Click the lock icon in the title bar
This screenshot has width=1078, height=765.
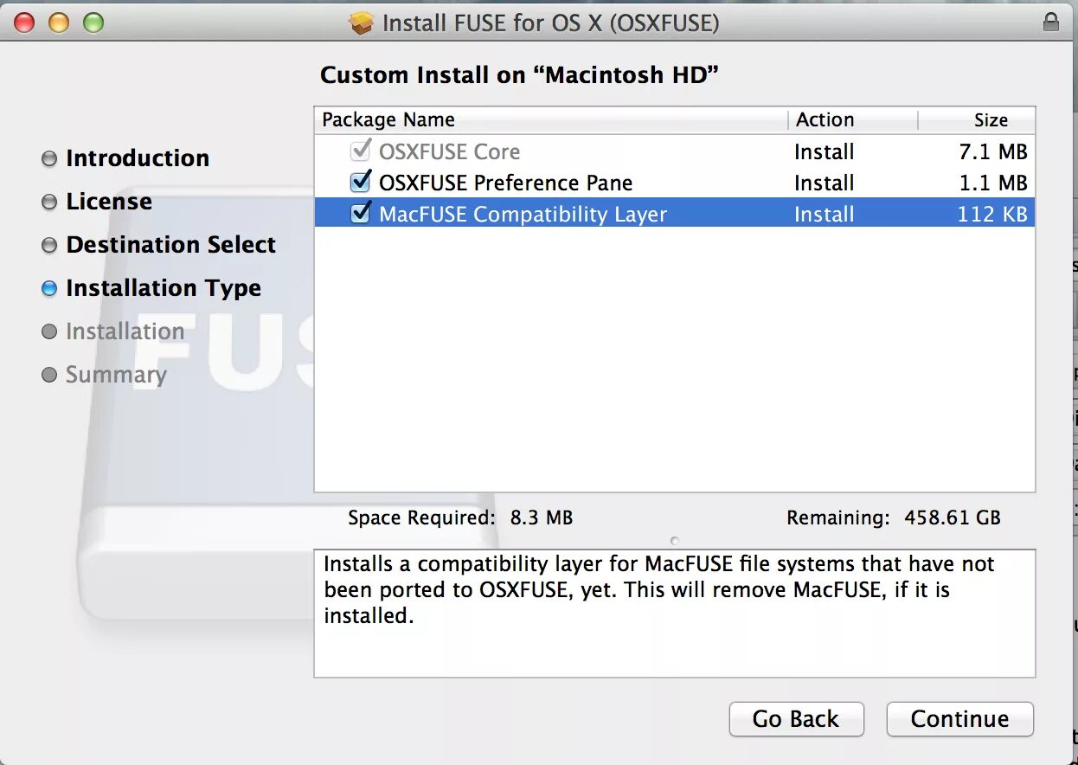coord(1051,22)
